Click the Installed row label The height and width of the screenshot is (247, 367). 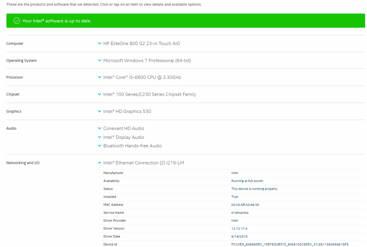[110, 197]
